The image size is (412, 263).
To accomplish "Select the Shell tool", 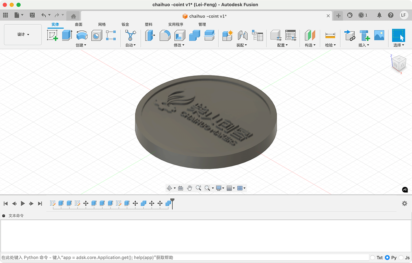I will (x=180, y=35).
